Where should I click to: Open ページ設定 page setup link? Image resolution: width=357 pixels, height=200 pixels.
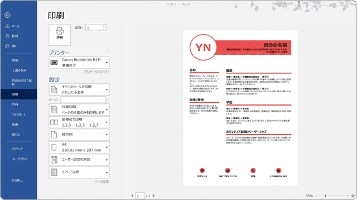(x=102, y=182)
